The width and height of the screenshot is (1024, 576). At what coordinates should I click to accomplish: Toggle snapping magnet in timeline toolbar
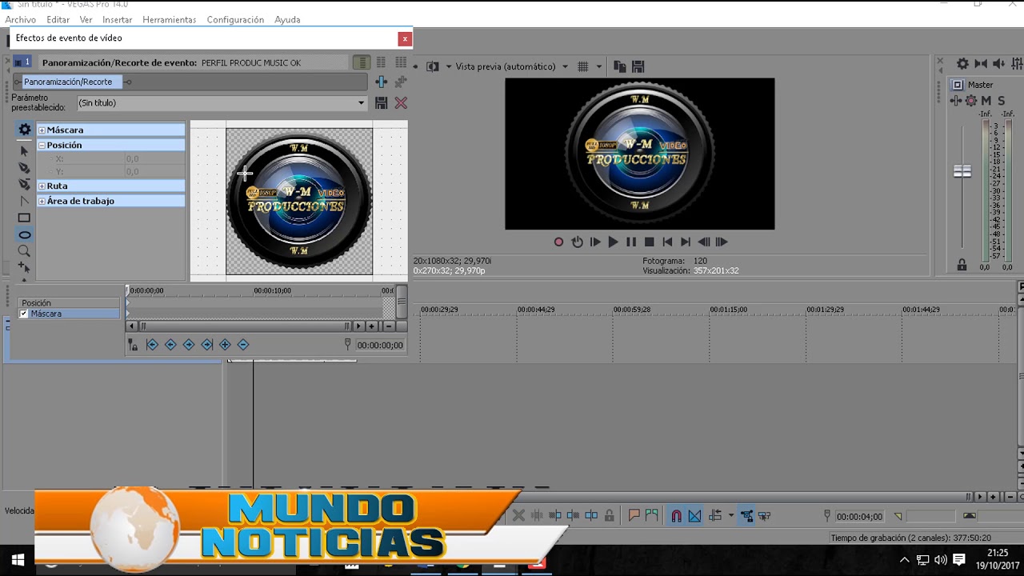pos(676,516)
